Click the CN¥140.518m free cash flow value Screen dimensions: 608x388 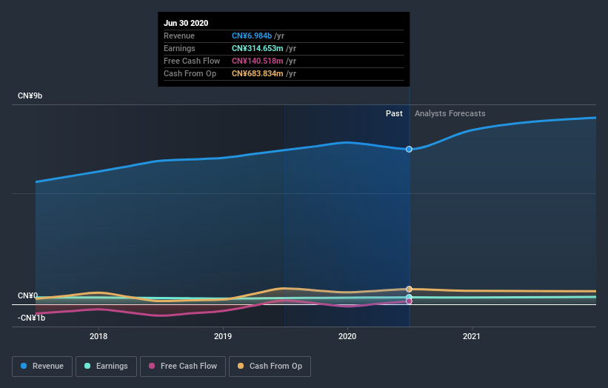(258, 61)
